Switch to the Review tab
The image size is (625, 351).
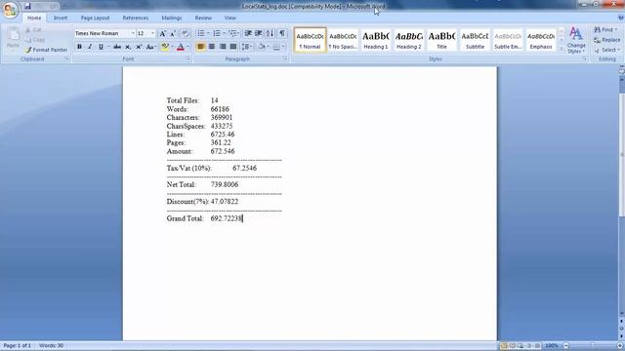203,18
